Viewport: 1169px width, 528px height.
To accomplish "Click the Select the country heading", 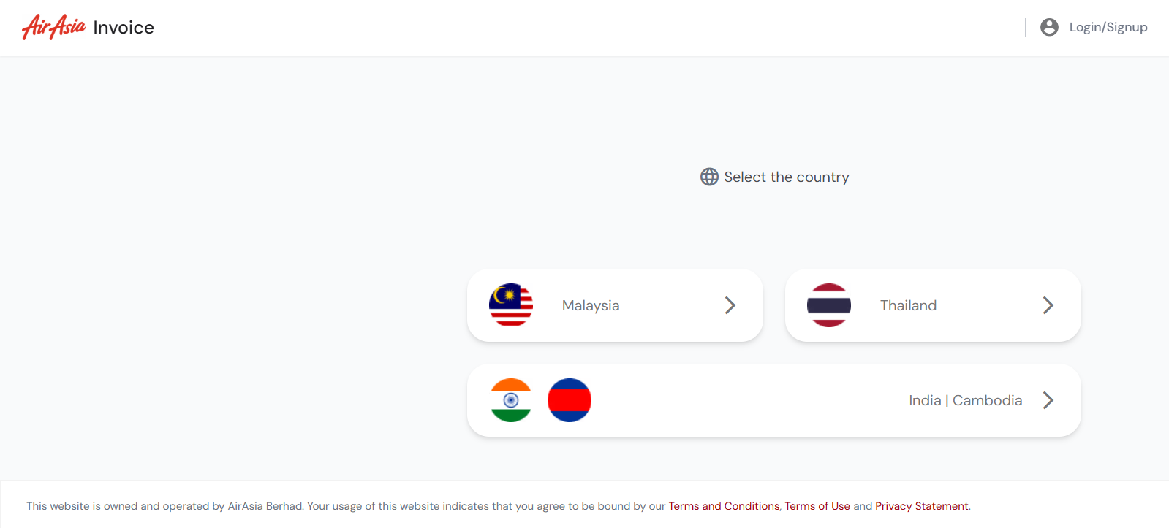I will point(786,177).
